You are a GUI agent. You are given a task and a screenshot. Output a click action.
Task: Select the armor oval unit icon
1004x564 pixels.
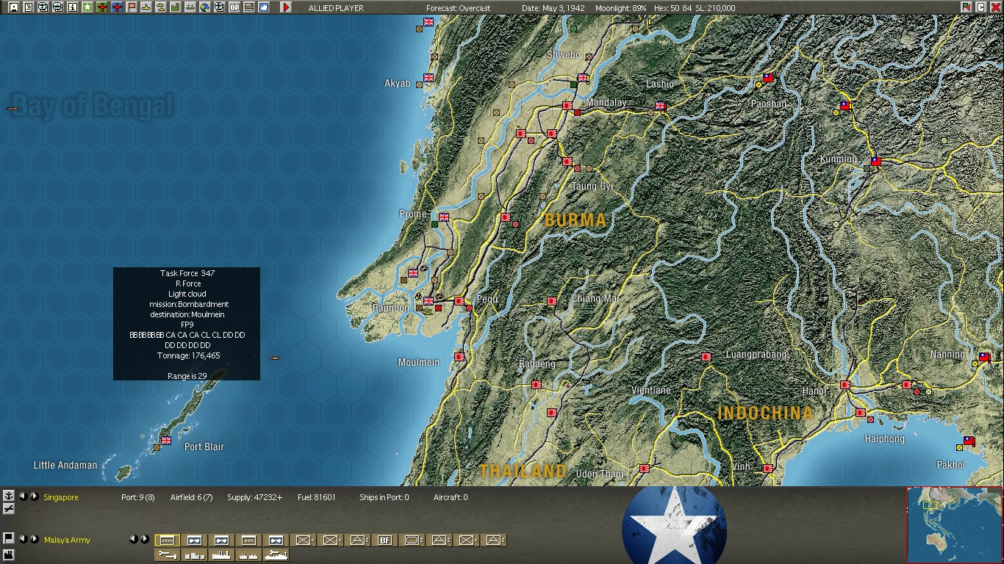412,540
